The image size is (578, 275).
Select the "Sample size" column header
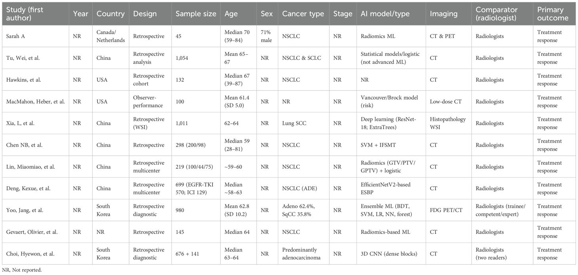tap(196, 13)
